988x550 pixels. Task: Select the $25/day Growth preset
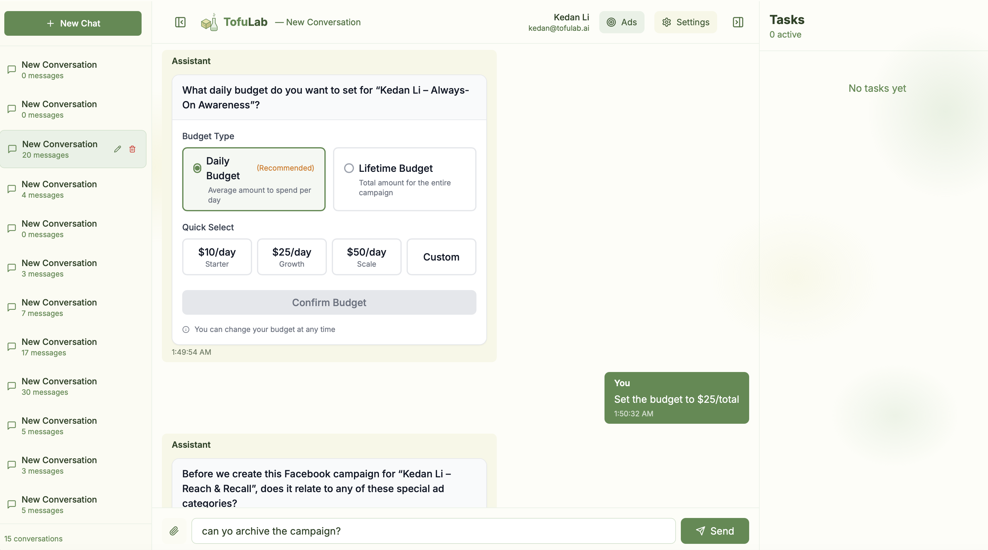click(x=291, y=257)
